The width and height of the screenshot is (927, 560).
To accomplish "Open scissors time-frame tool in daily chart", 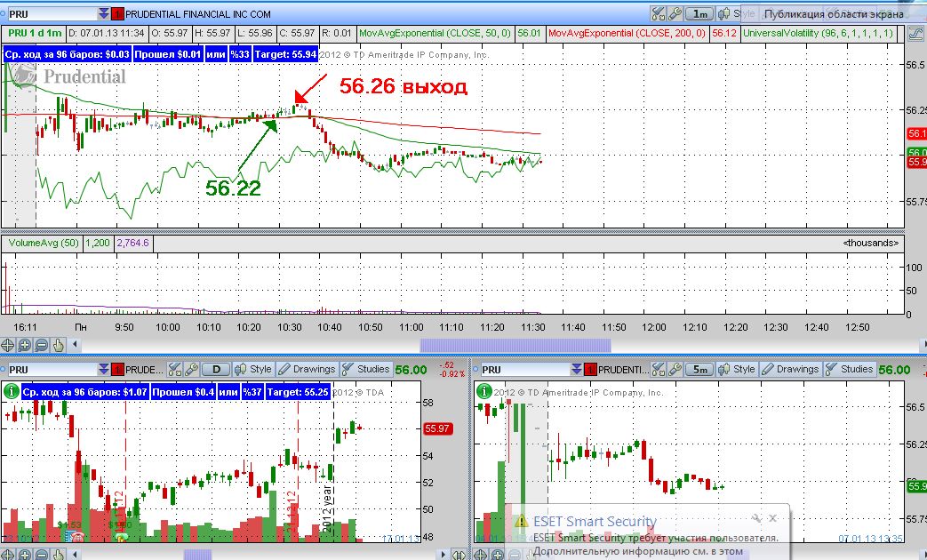I will 174,370.
